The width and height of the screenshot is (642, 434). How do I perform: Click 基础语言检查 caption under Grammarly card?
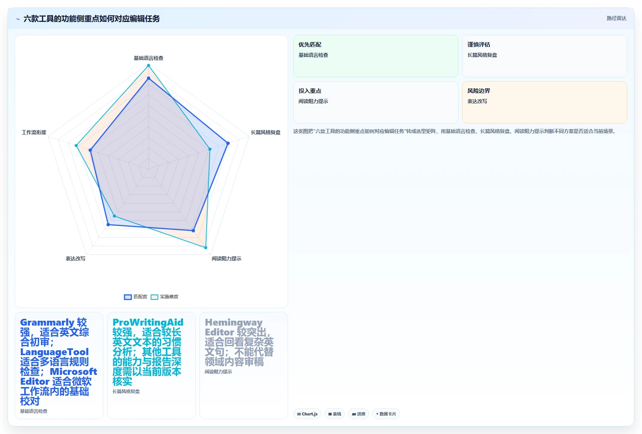[34, 411]
